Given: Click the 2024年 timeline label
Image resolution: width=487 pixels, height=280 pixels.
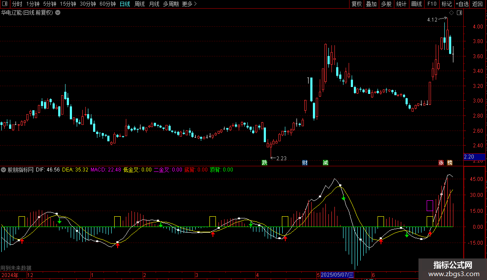Looking at the screenshot, I should coord(10,275).
